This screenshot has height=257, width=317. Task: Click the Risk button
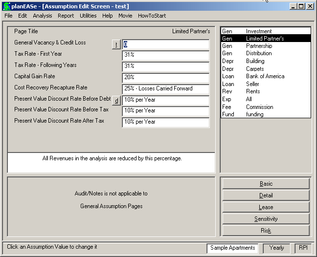pyautogui.click(x=266, y=231)
